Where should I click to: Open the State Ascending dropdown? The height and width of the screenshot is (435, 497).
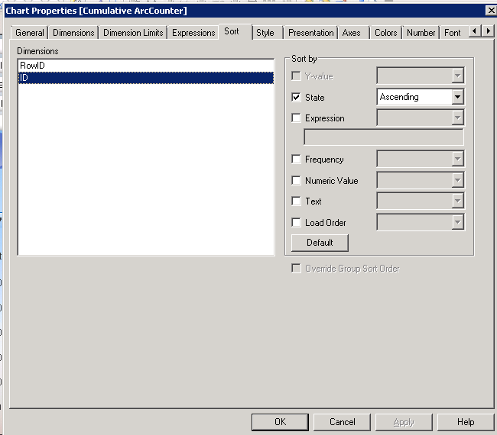421,97
